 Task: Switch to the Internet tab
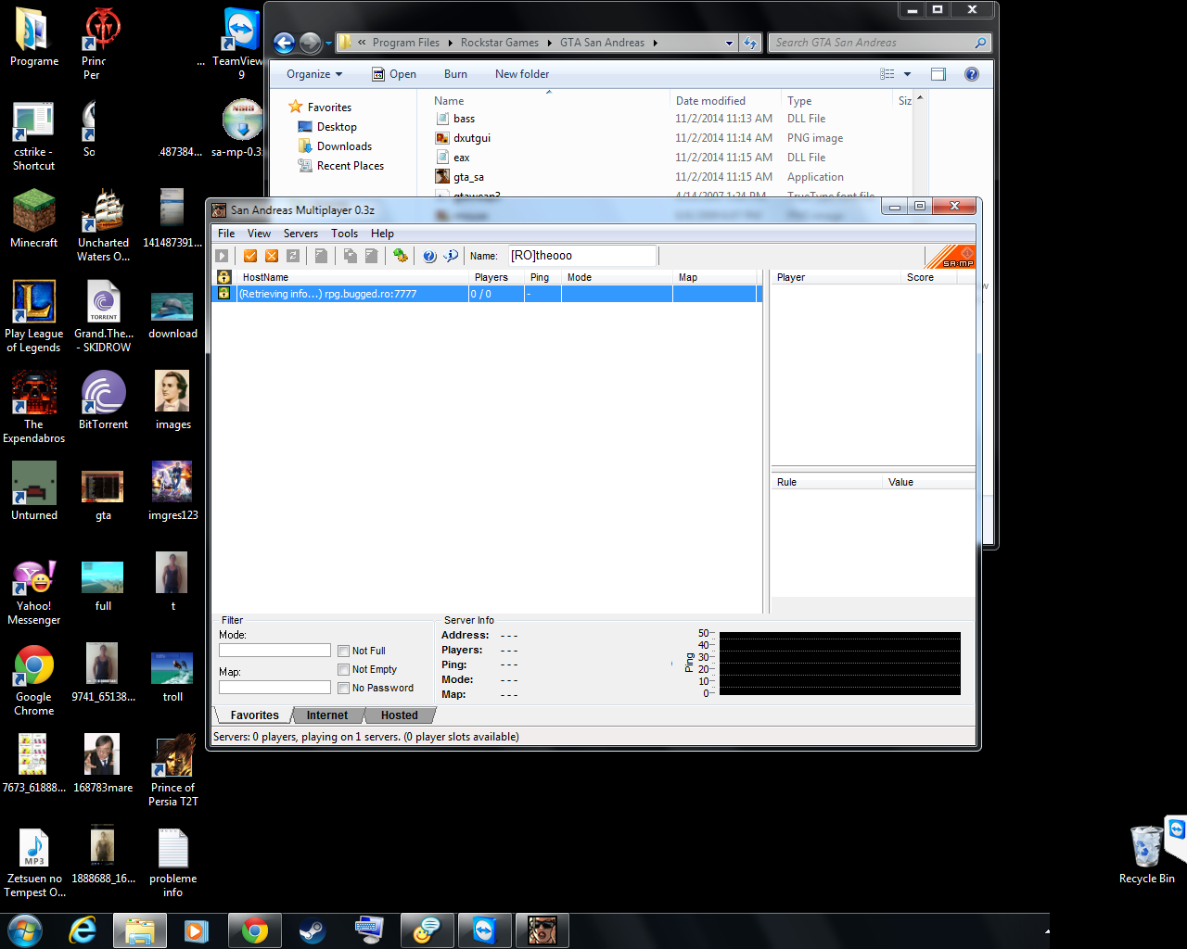[327, 715]
